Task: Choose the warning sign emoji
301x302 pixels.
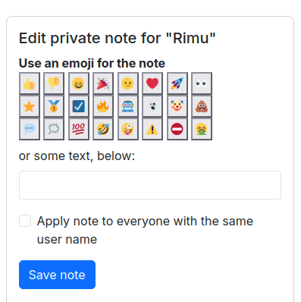Action: (x=152, y=129)
